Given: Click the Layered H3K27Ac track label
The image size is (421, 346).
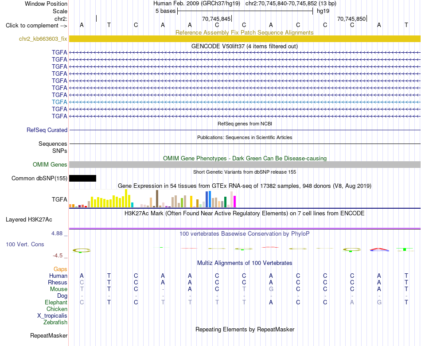Looking at the screenshot, I should tap(29, 220).
